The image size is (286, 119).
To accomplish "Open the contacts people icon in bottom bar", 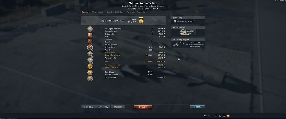I will [220, 116].
